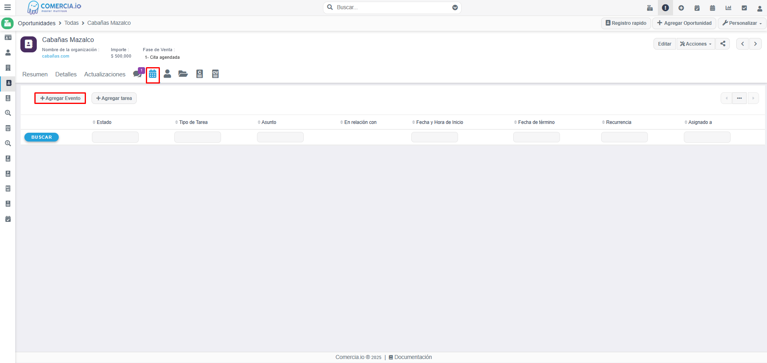Open the cash register icon in top bar
The image size is (767, 363).
pyautogui.click(x=650, y=8)
